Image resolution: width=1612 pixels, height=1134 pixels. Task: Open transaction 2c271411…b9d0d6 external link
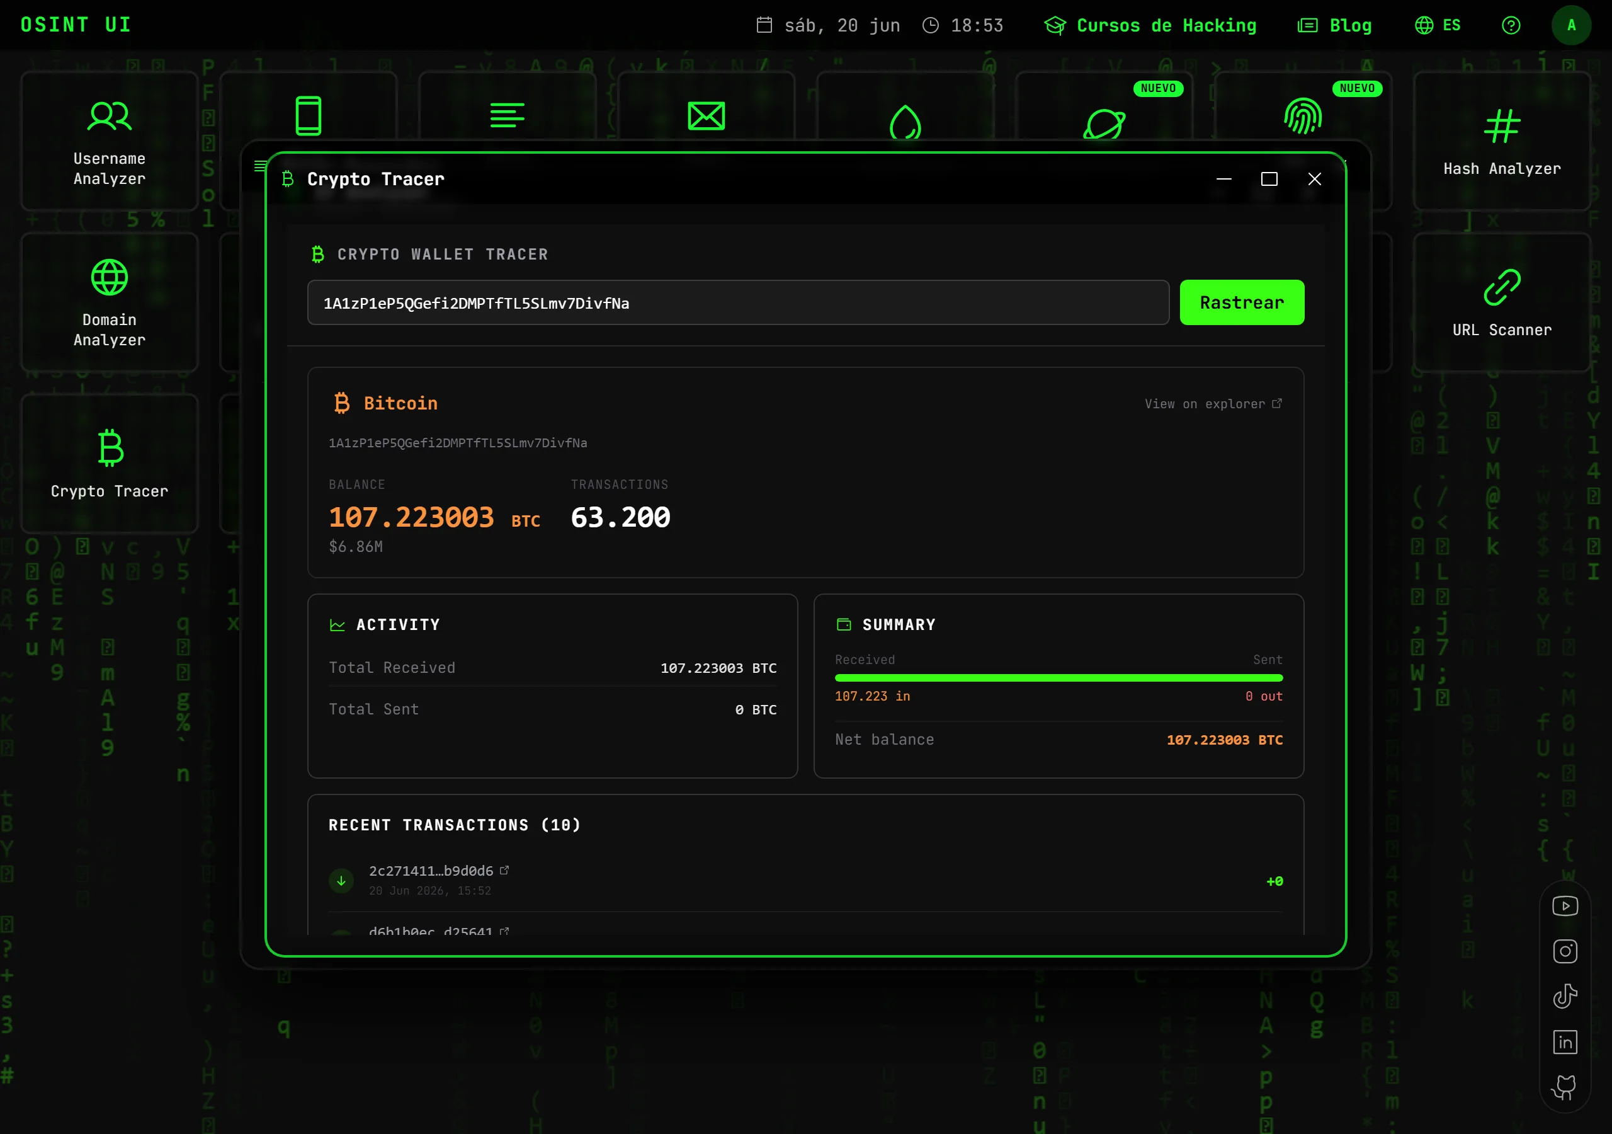(504, 870)
